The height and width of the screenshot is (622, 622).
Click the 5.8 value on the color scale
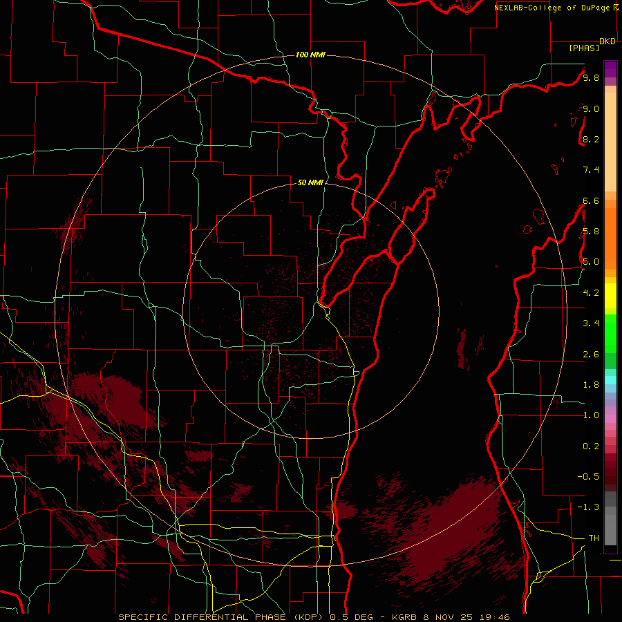[591, 232]
